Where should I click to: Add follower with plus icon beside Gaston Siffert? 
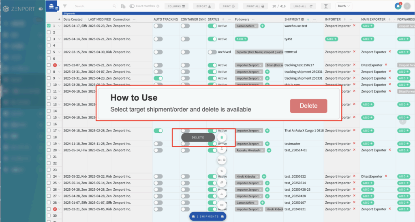coord(262,26)
